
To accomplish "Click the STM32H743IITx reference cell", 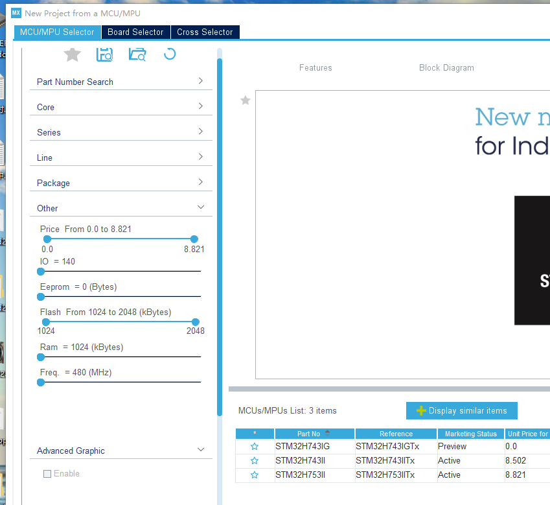I will [396, 461].
